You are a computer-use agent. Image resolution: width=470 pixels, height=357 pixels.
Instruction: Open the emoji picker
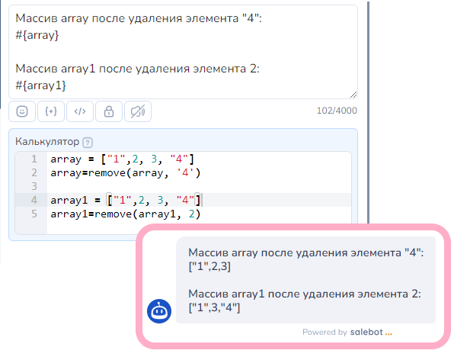tap(22, 111)
